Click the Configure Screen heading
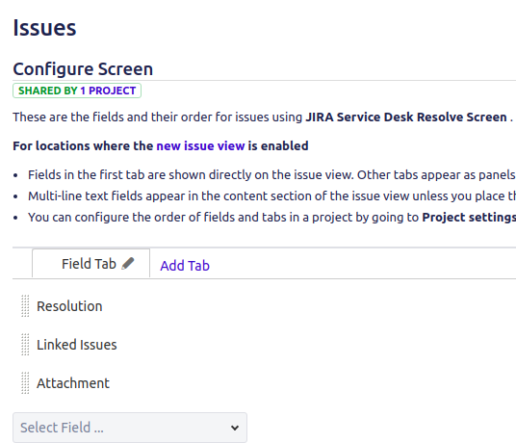The image size is (516, 443). pyautogui.click(x=83, y=69)
